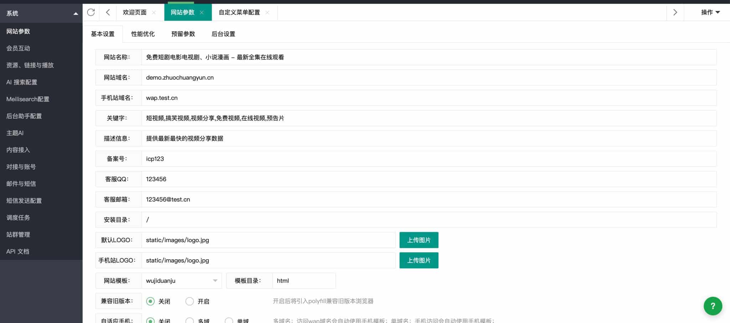
Task: Close the 自定义菜单配置 tab
Action: pyautogui.click(x=267, y=12)
